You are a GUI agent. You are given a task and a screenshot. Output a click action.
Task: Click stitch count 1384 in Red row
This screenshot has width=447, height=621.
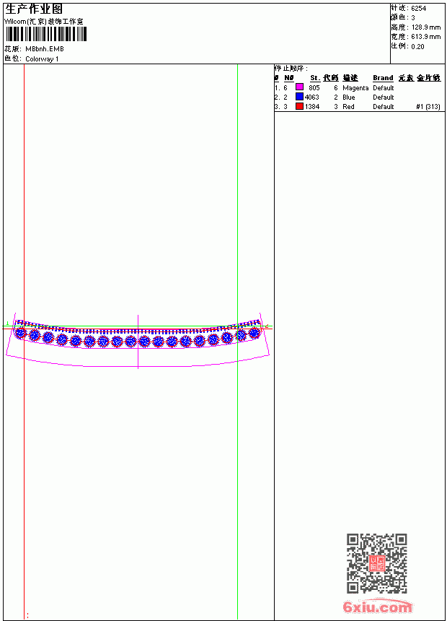tap(311, 107)
